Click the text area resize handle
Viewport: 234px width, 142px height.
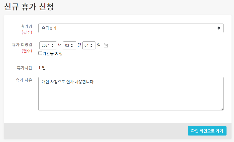point(221,109)
